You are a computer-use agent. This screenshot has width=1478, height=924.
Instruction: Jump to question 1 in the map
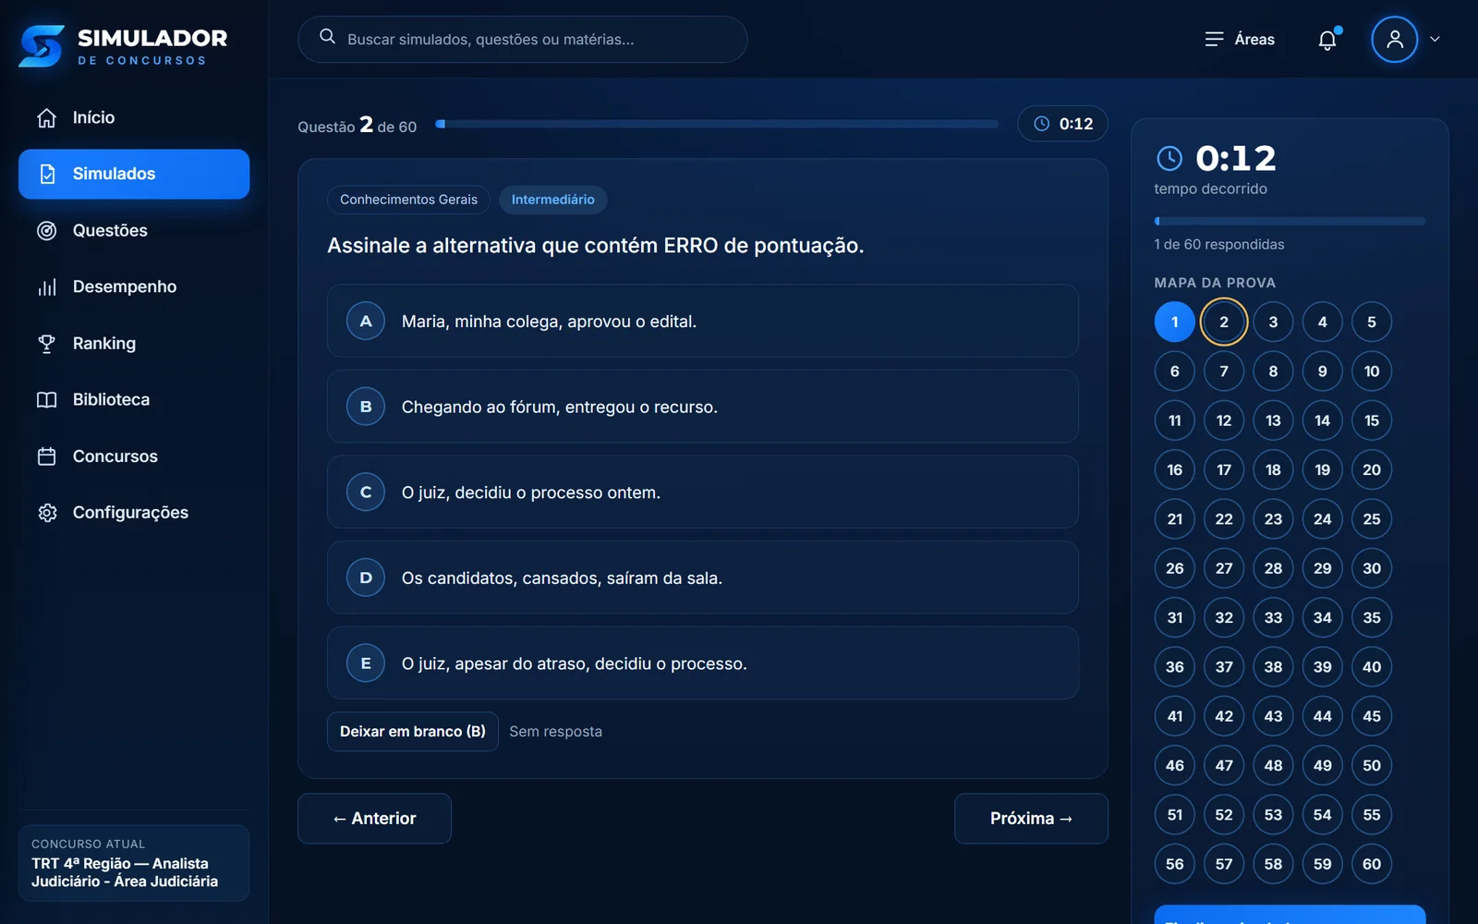(x=1175, y=322)
